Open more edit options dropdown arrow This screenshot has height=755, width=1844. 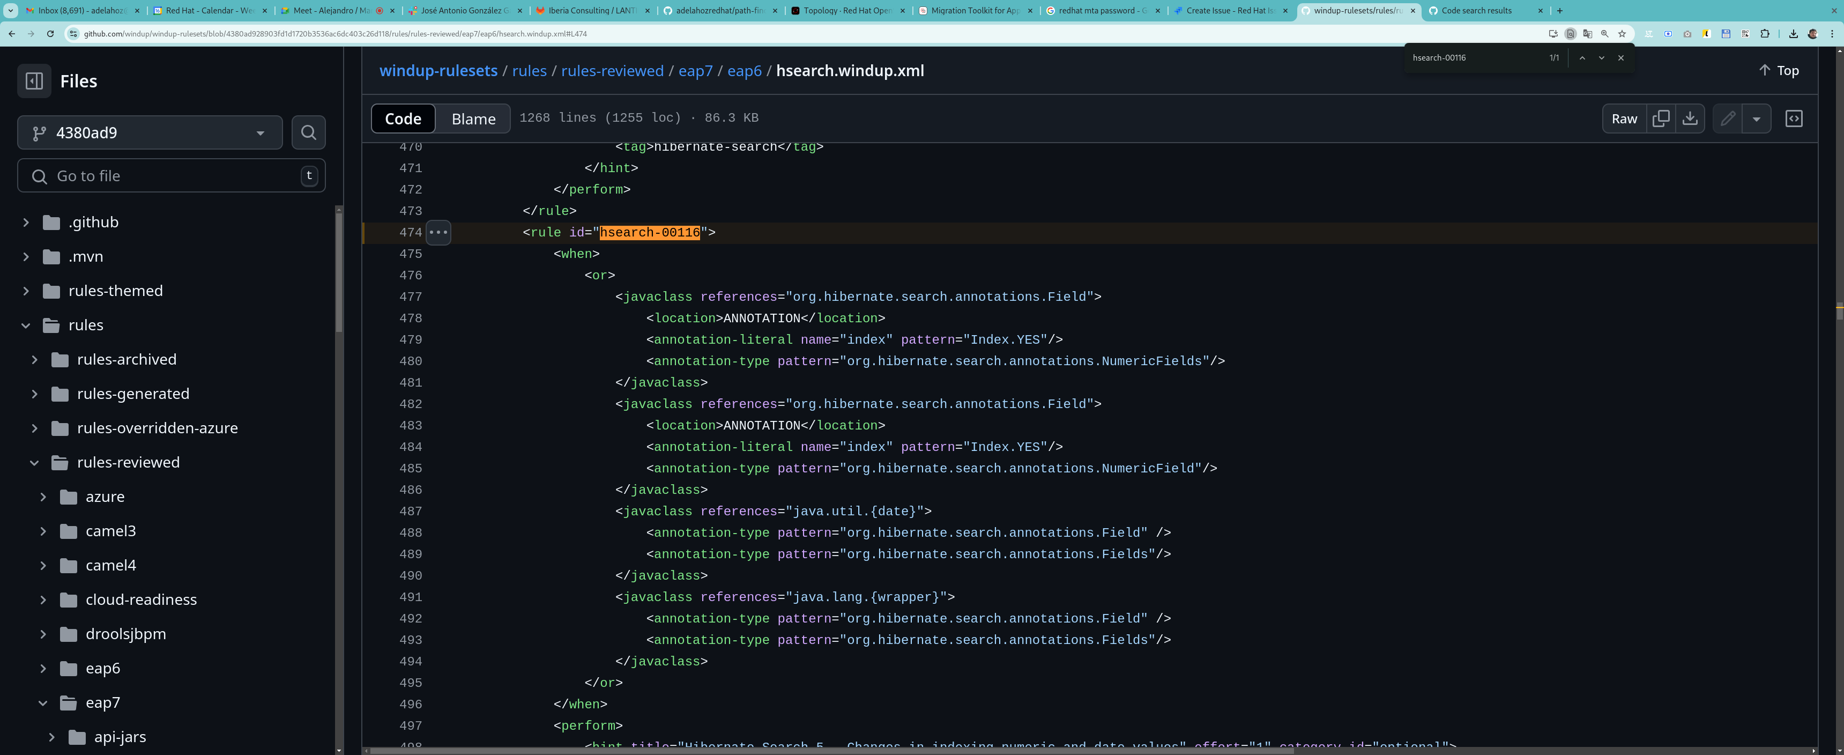(1756, 119)
